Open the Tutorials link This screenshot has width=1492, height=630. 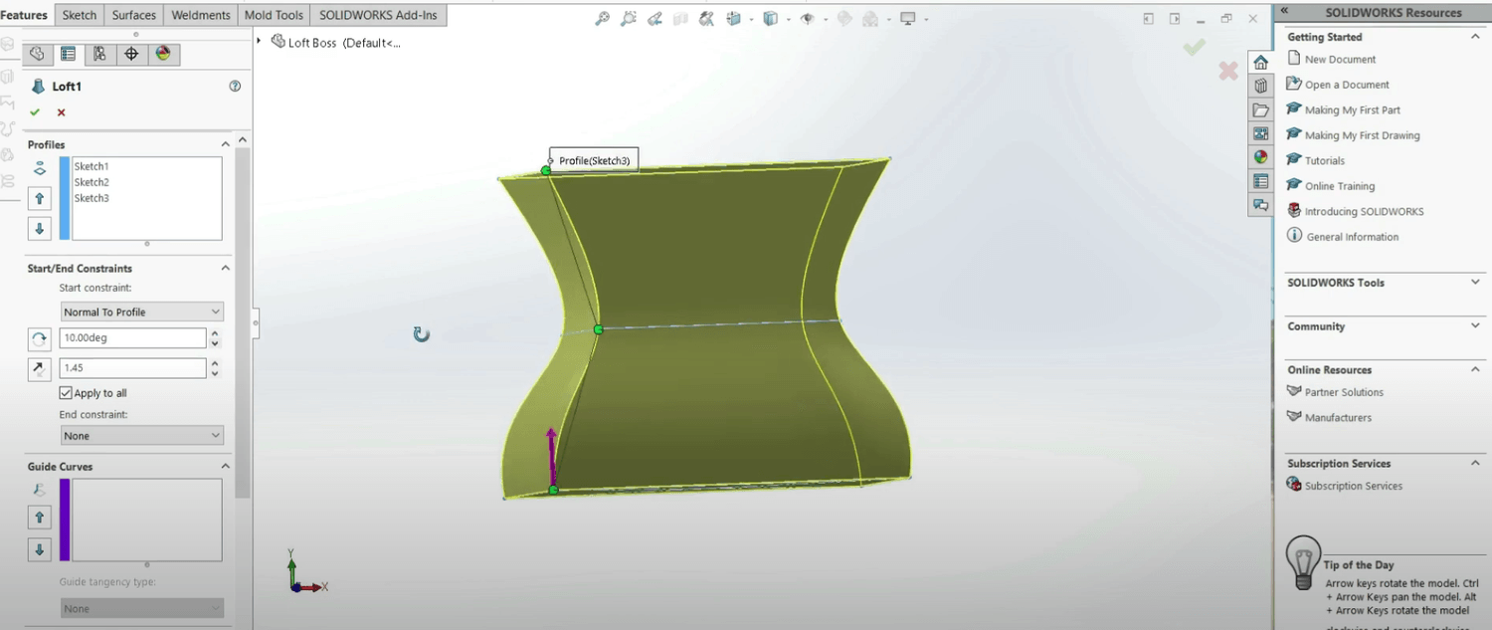tap(1324, 161)
